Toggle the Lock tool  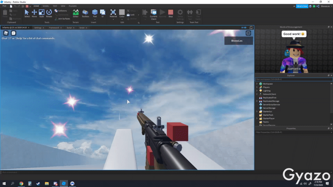[x=131, y=15]
